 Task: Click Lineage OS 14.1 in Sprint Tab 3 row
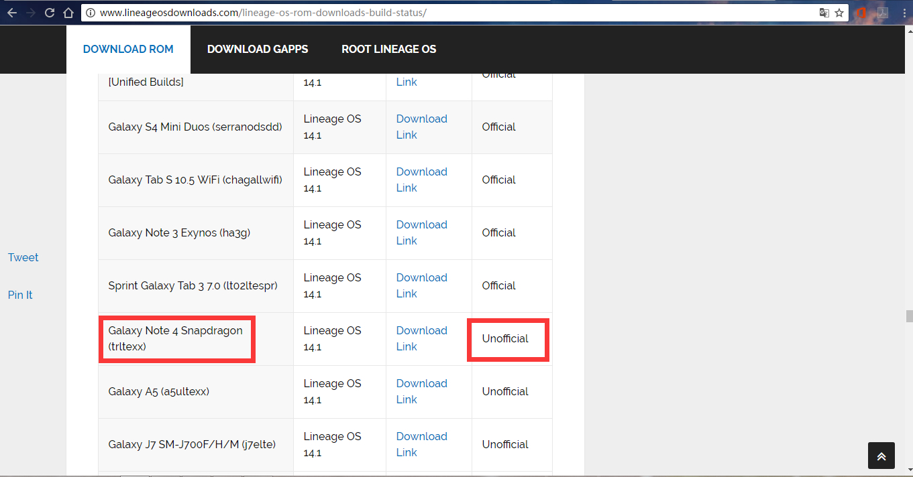(x=332, y=285)
